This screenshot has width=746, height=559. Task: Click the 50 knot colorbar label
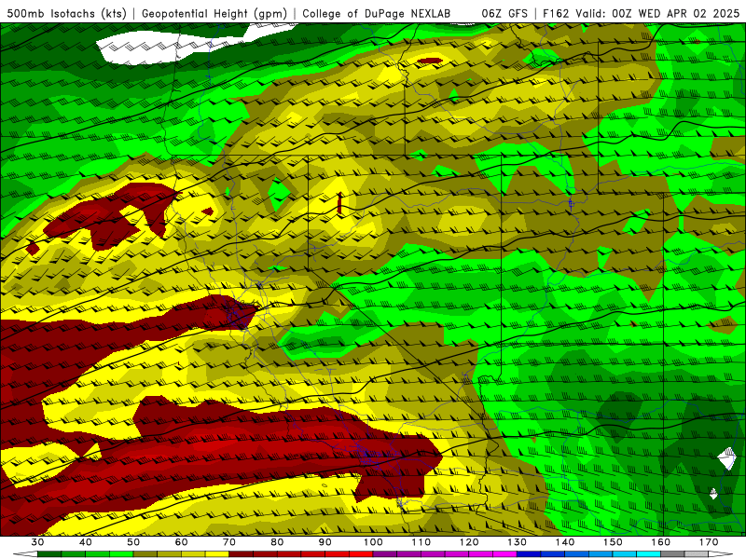[133, 542]
